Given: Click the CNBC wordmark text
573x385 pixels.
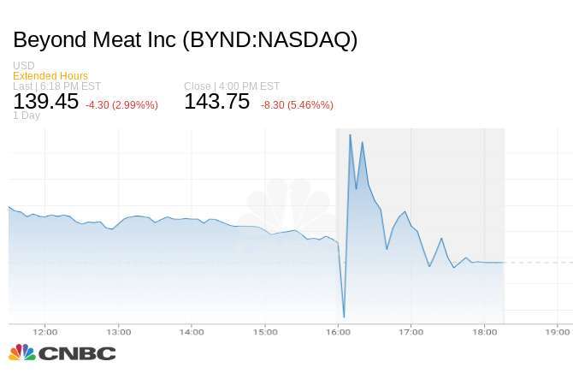Looking at the screenshot, I should click(x=77, y=353).
